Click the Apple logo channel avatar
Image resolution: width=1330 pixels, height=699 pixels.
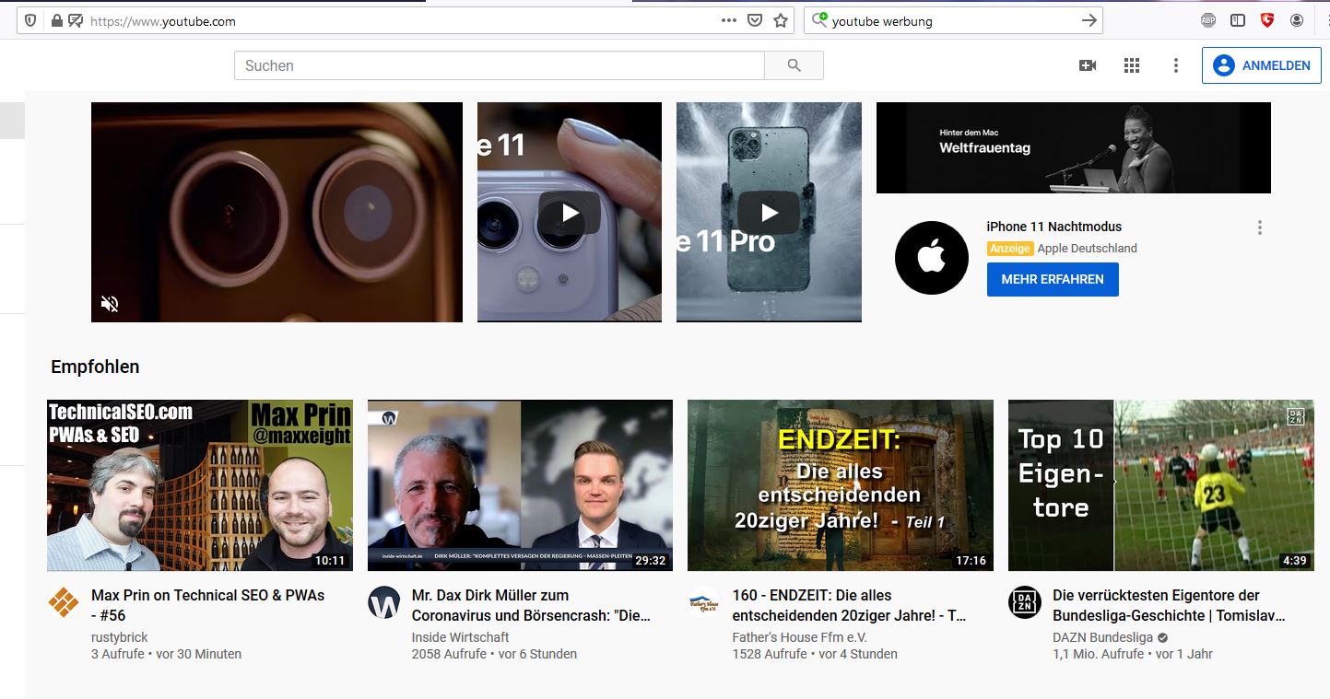932,258
